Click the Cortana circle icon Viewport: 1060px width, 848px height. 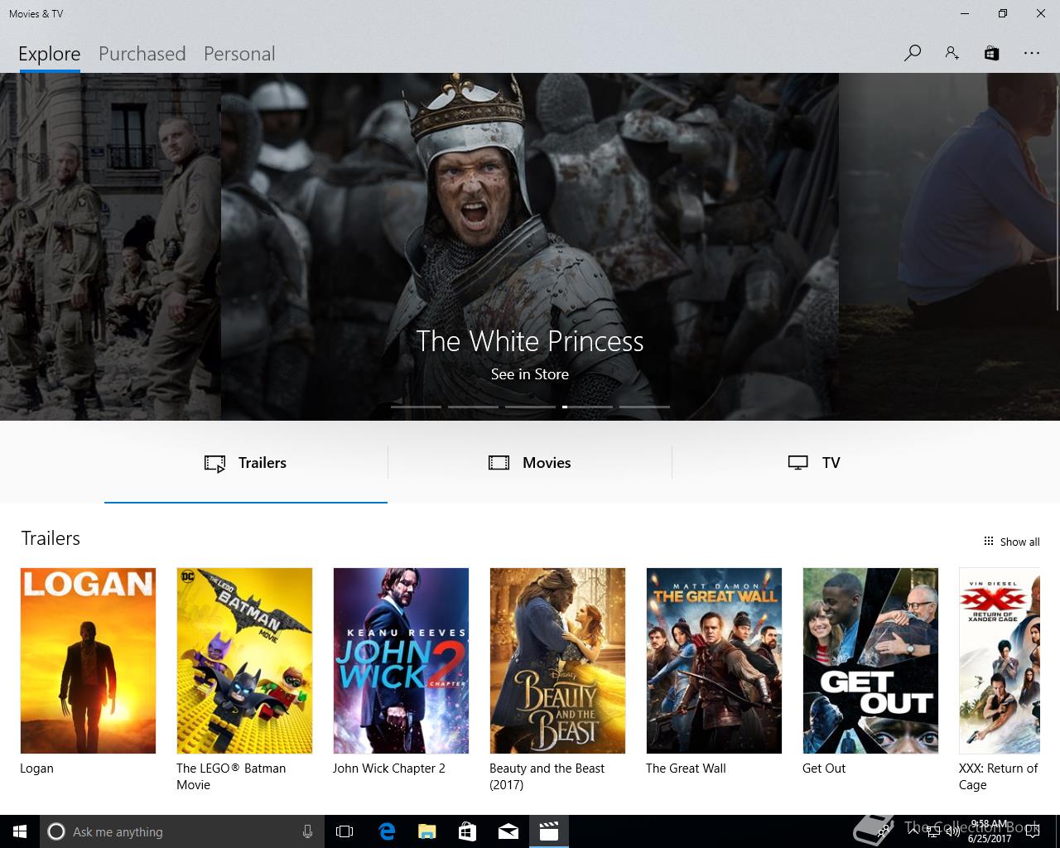tap(55, 831)
